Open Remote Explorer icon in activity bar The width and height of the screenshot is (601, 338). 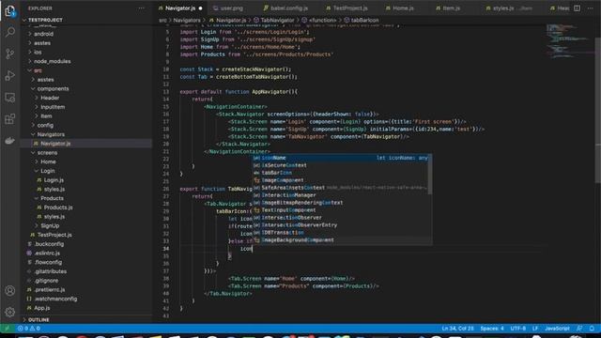[x=10, y=98]
